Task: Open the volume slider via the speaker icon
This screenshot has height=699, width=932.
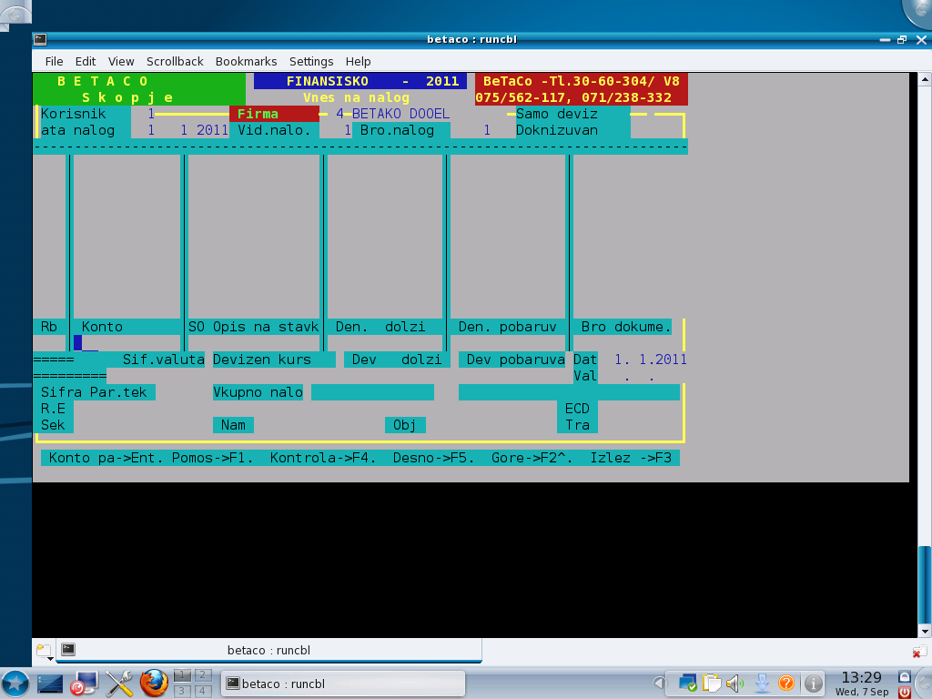Action: point(733,683)
